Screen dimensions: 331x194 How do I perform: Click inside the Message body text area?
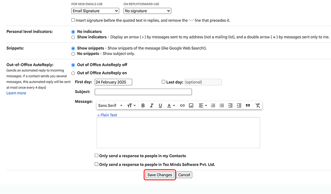pyautogui.click(x=178, y=133)
